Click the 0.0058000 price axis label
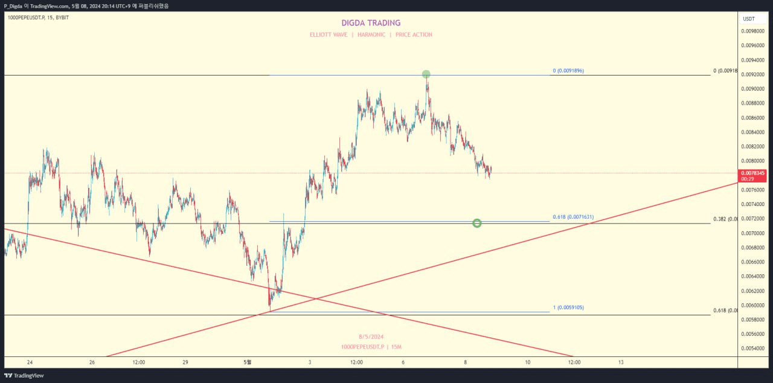 click(754, 320)
